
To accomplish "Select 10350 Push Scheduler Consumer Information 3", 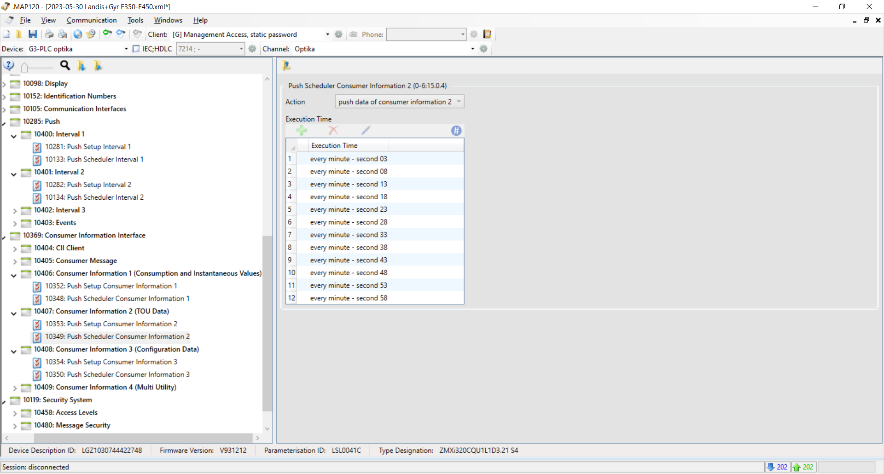I will pyautogui.click(x=117, y=375).
